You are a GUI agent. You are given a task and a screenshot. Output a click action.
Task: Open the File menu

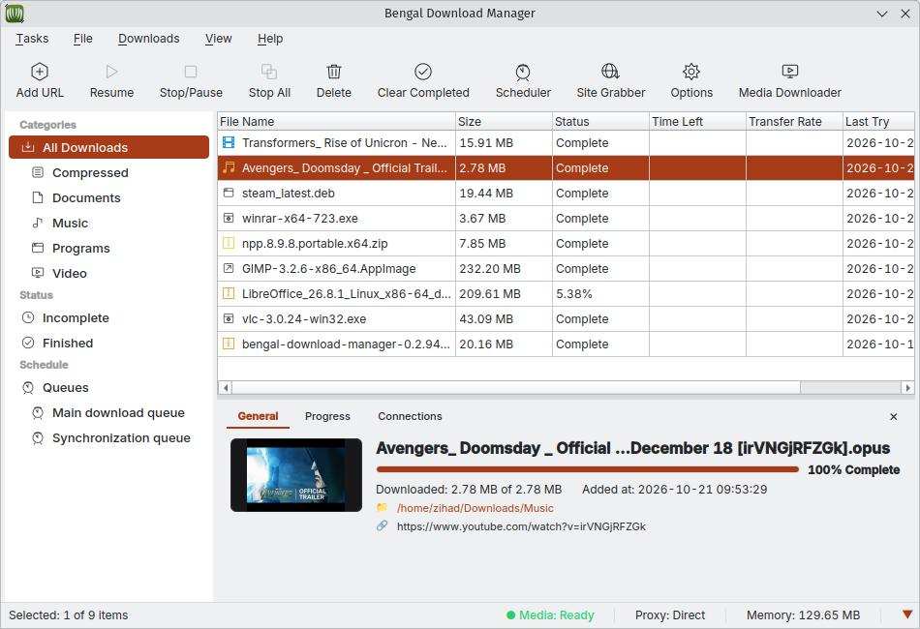[x=82, y=39]
